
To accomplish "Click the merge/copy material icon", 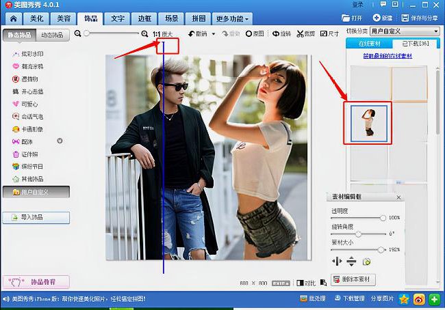I will 366,262.
